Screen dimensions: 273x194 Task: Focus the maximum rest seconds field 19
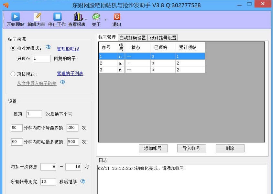click(x=73, y=167)
